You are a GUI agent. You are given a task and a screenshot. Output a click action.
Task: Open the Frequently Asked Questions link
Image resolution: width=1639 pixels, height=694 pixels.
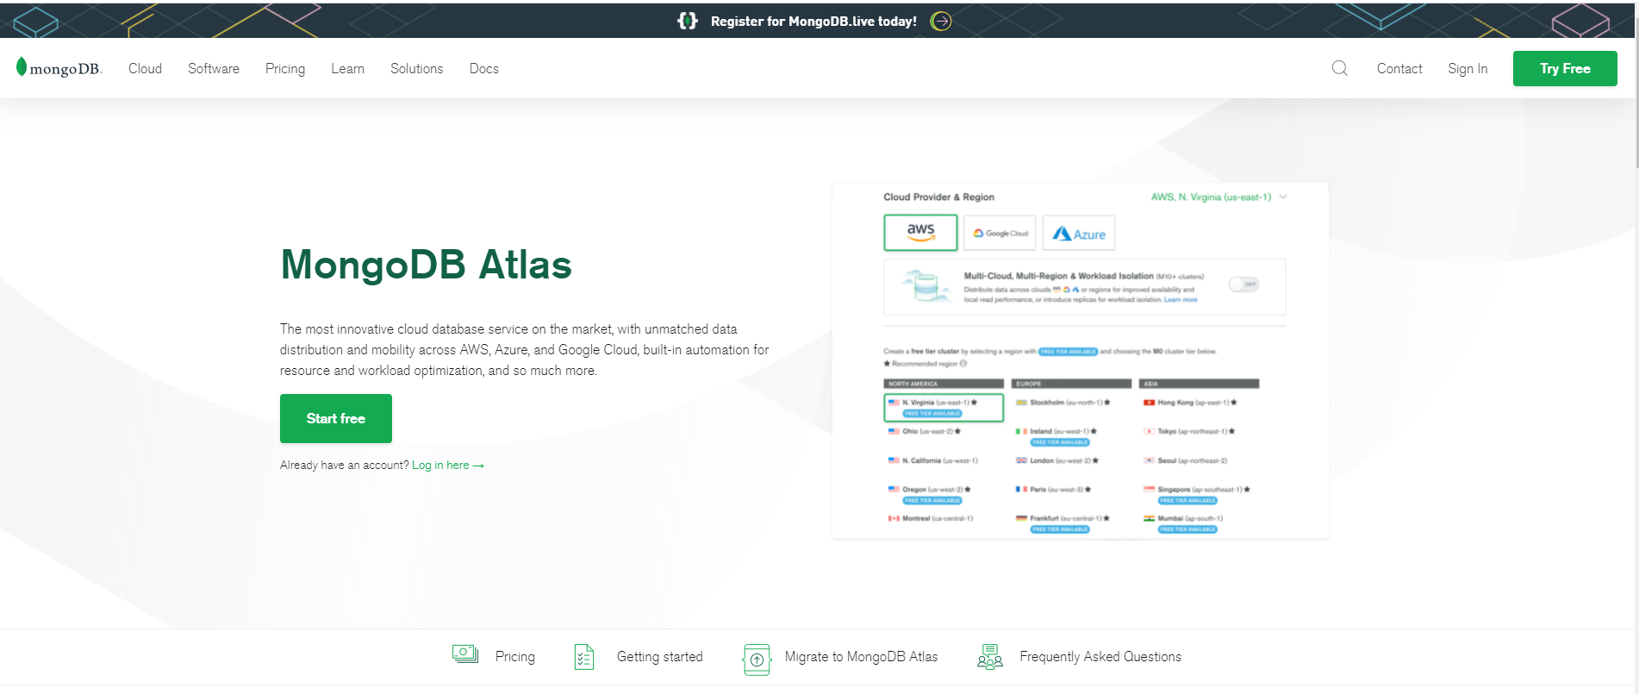[1100, 657]
